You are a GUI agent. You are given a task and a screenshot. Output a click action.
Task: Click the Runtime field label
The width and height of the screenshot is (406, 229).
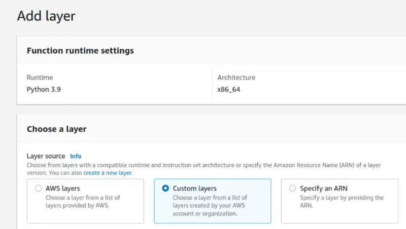(x=40, y=78)
